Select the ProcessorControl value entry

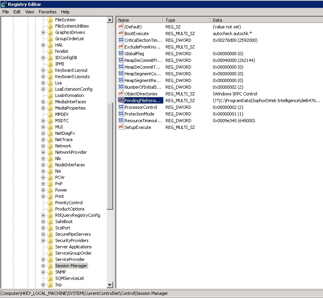[x=141, y=107]
